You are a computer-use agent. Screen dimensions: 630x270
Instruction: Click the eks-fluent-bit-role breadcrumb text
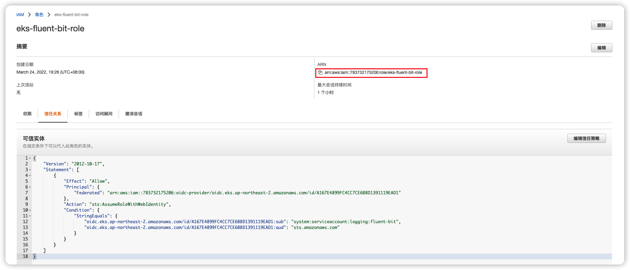71,15
